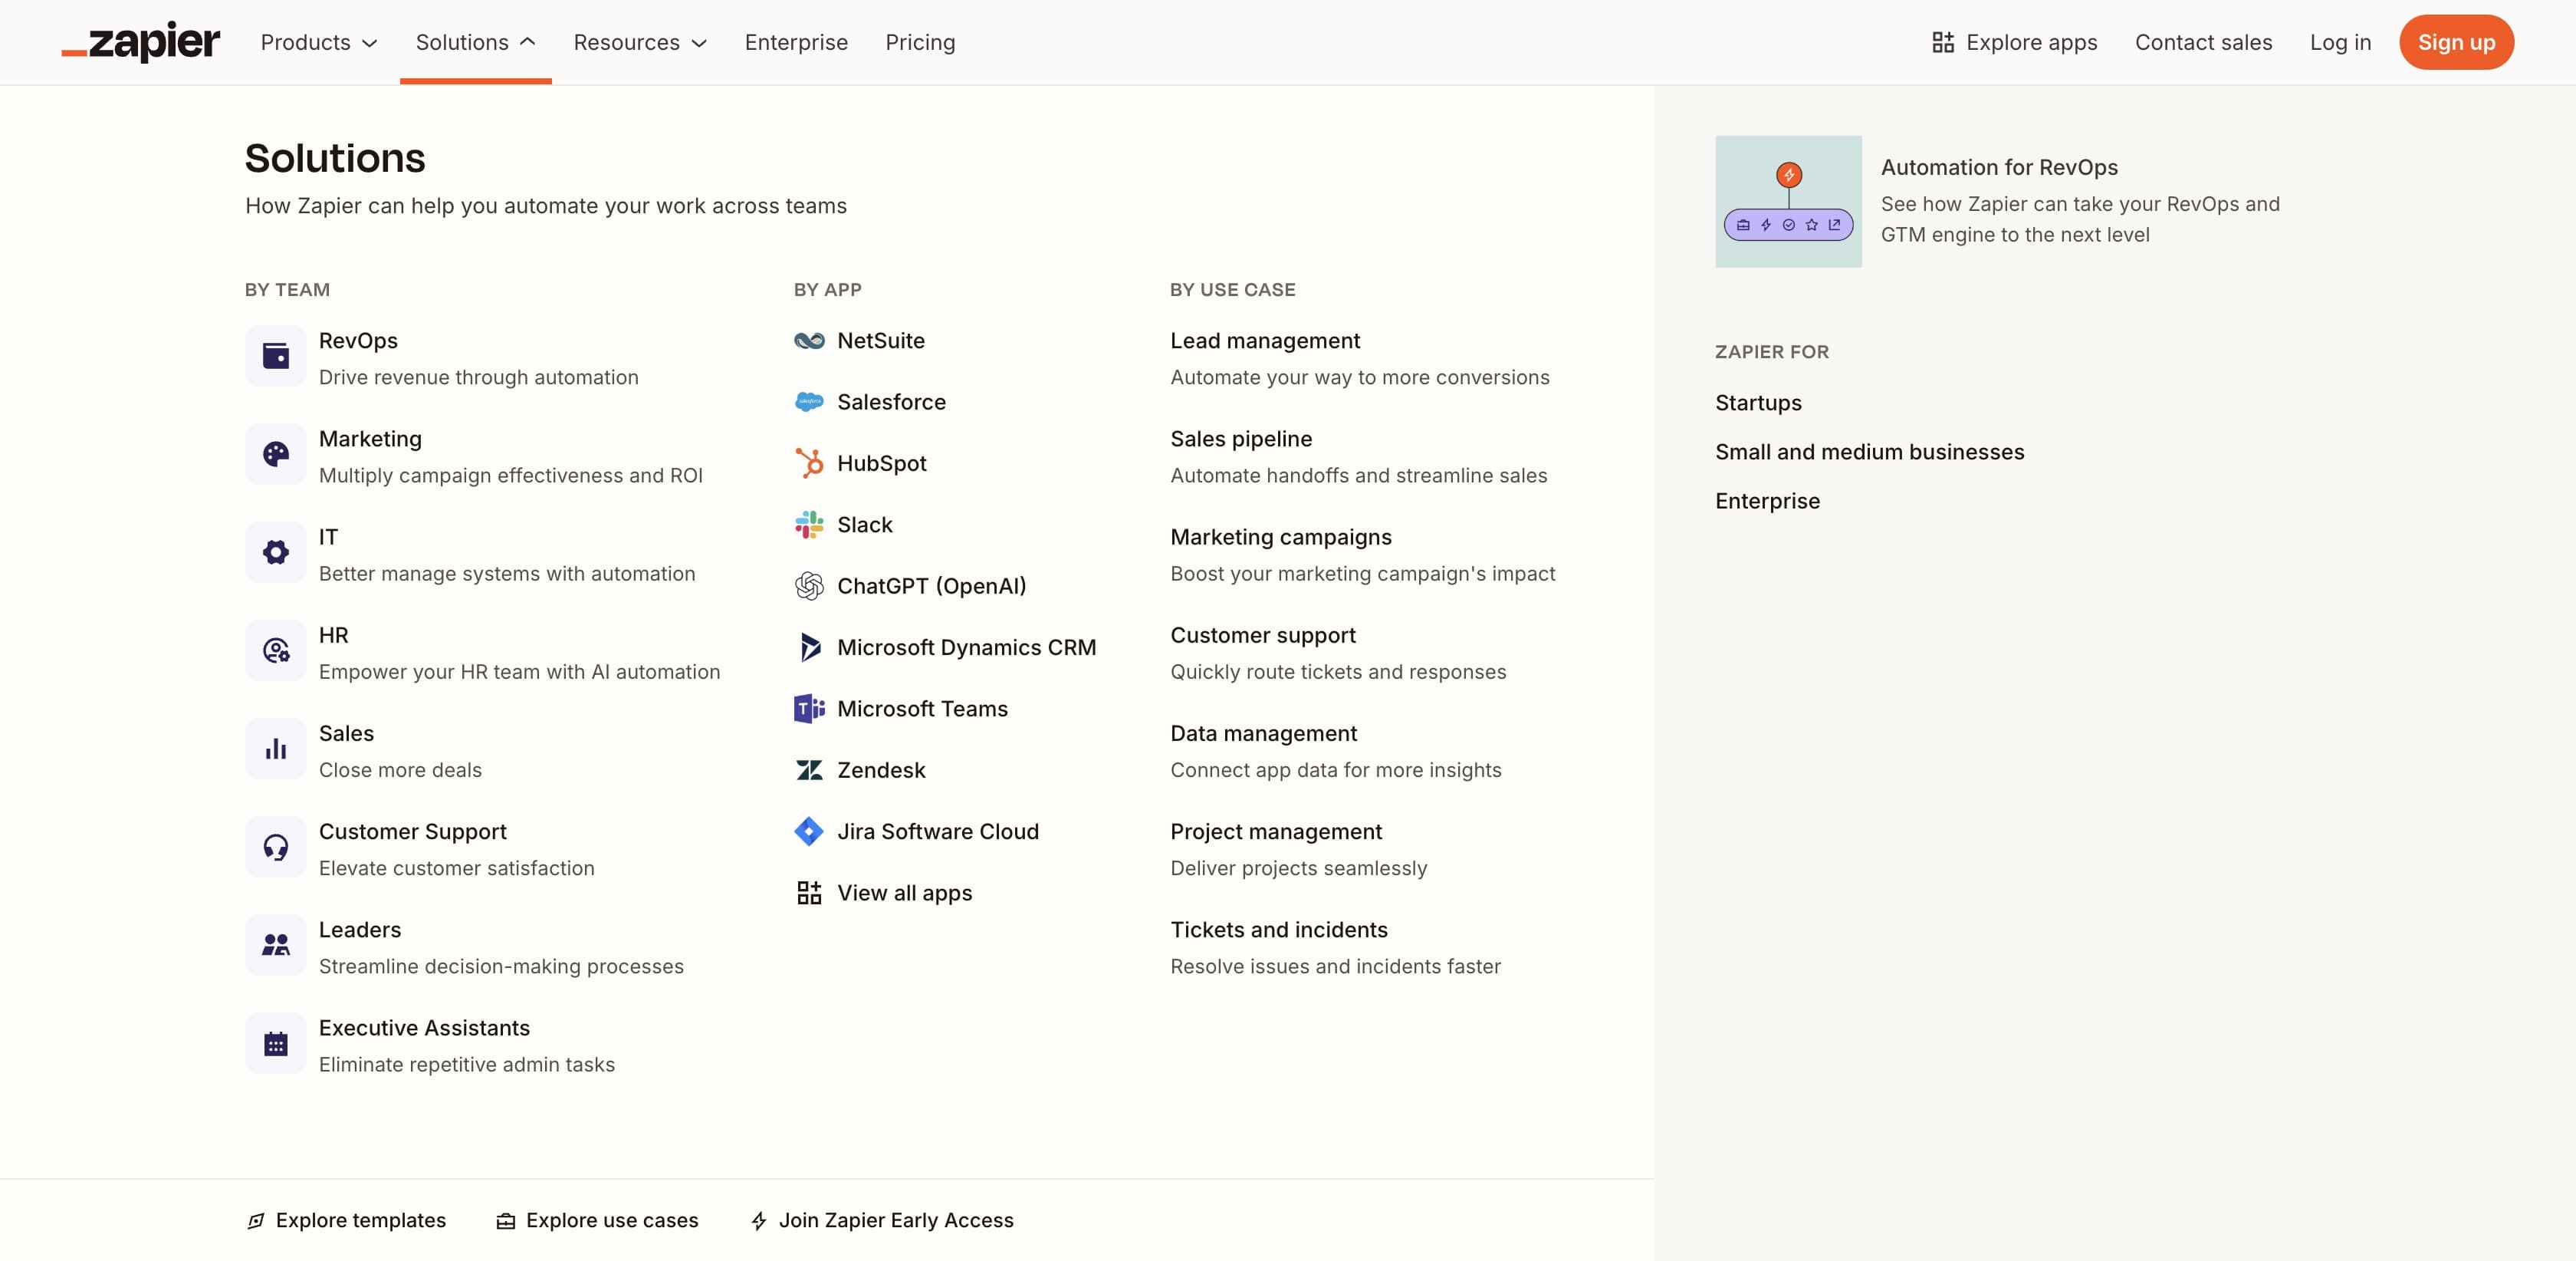
Task: Click the IT gear icon
Action: (276, 552)
